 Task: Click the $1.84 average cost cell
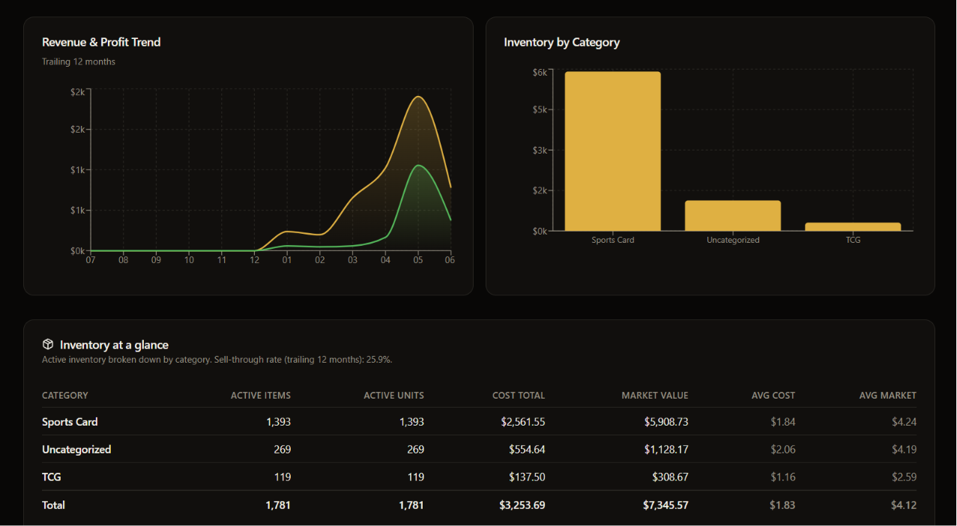coord(783,422)
